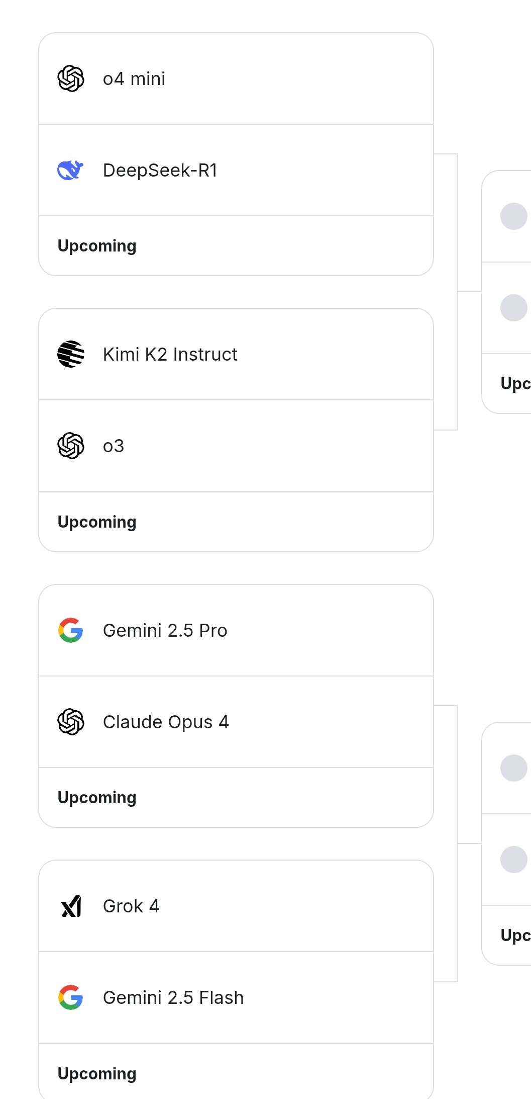Click the DeepSeek whale logo
This screenshot has width=531, height=1099.
coord(70,170)
